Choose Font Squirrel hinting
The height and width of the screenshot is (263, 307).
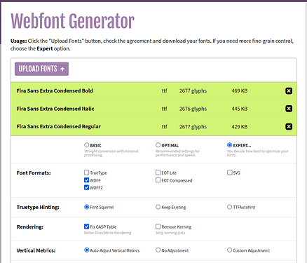pyautogui.click(x=87, y=207)
